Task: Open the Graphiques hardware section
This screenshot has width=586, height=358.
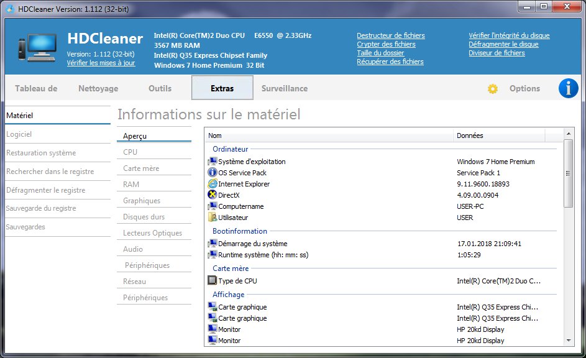Action: [x=154, y=201]
